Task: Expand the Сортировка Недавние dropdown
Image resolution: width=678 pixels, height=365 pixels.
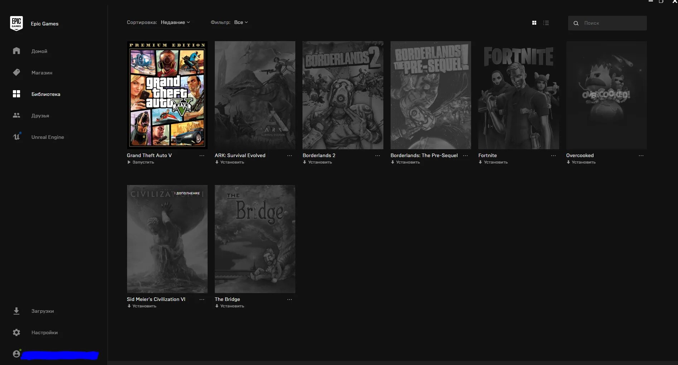Action: pyautogui.click(x=175, y=22)
